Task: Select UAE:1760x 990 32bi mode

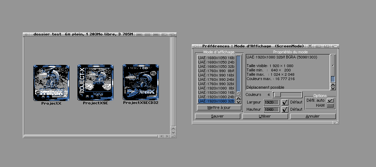Action: click(x=216, y=84)
